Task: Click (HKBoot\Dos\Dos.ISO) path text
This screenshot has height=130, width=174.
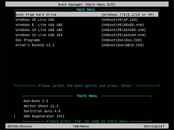Action: (122, 40)
